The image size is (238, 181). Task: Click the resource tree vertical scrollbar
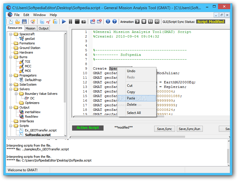[65, 69]
